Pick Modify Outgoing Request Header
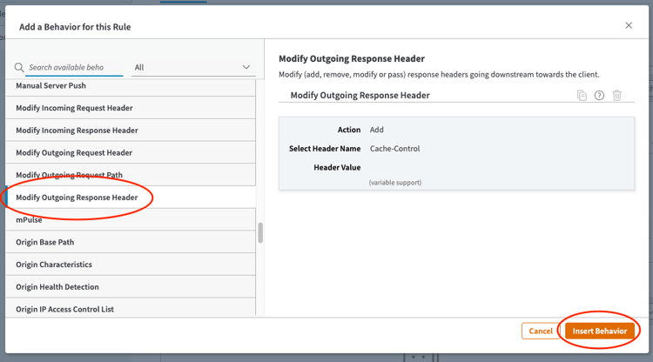653x362 pixels. [x=74, y=153]
